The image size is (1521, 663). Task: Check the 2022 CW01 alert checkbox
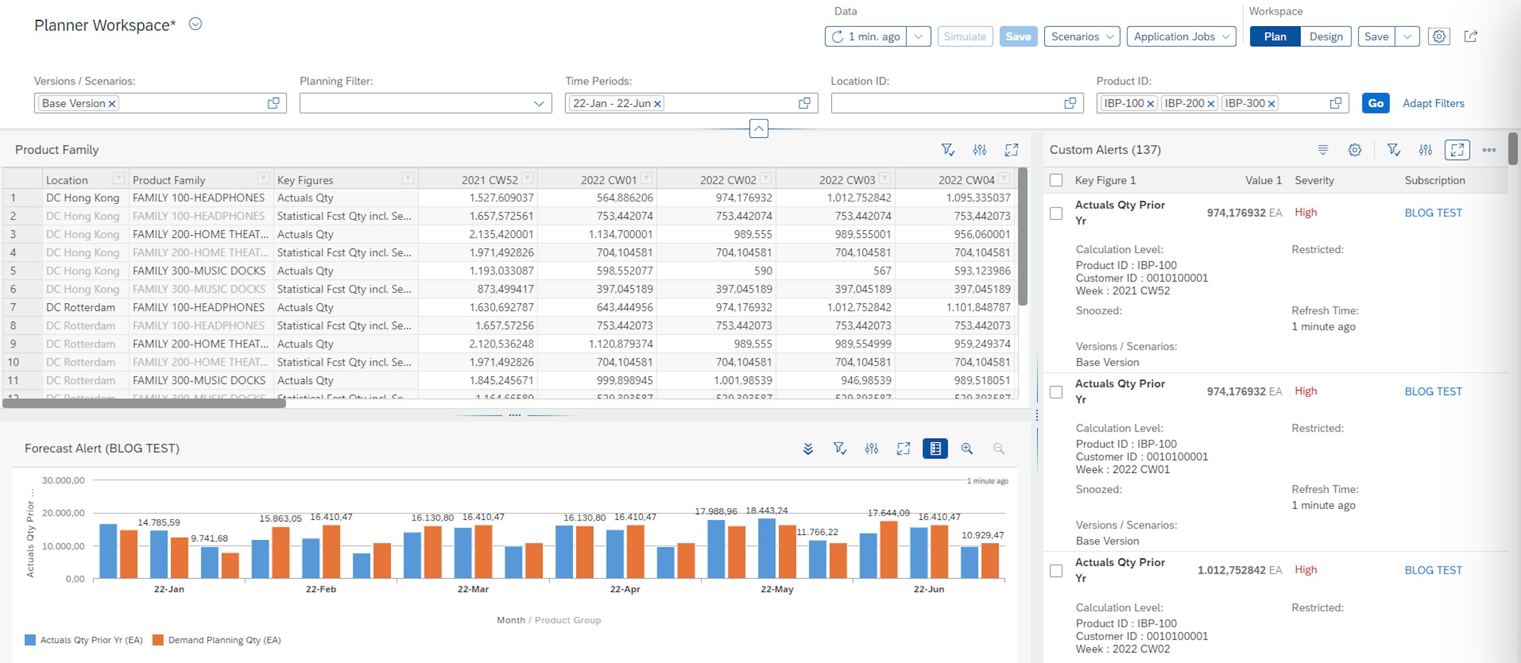[1056, 392]
